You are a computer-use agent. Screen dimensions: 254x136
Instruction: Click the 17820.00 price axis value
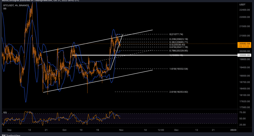[244, 102]
